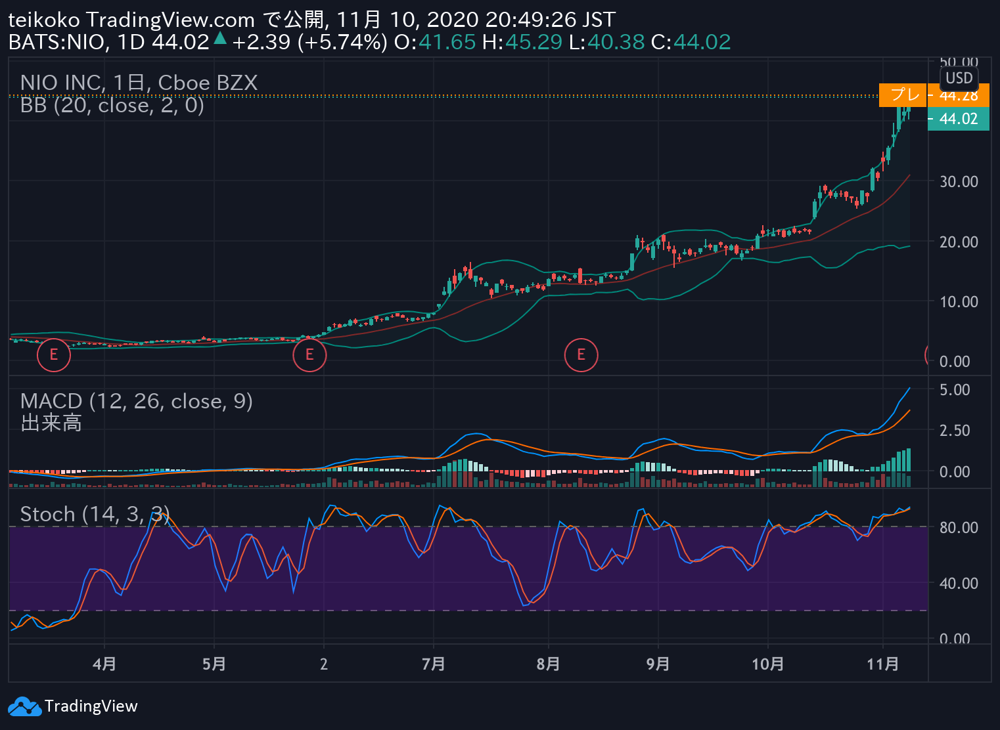Click the L:40.38 low value in header
This screenshot has width=1000, height=730.
606,42
